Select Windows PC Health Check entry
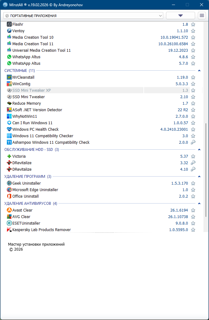This screenshot has width=209, height=320. click(x=35, y=129)
